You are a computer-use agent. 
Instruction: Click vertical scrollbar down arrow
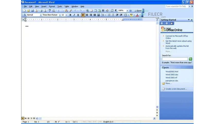coord(157,107)
